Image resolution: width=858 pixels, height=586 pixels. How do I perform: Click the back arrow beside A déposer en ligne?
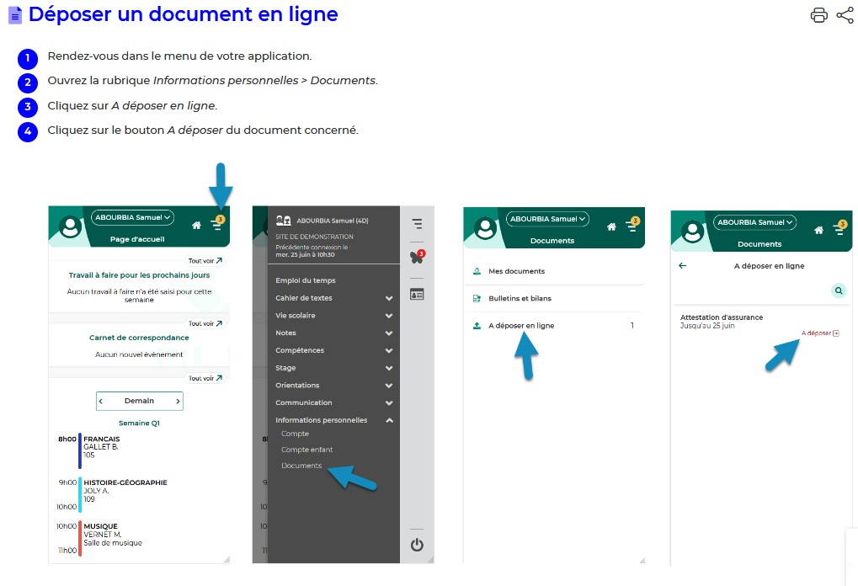click(683, 266)
